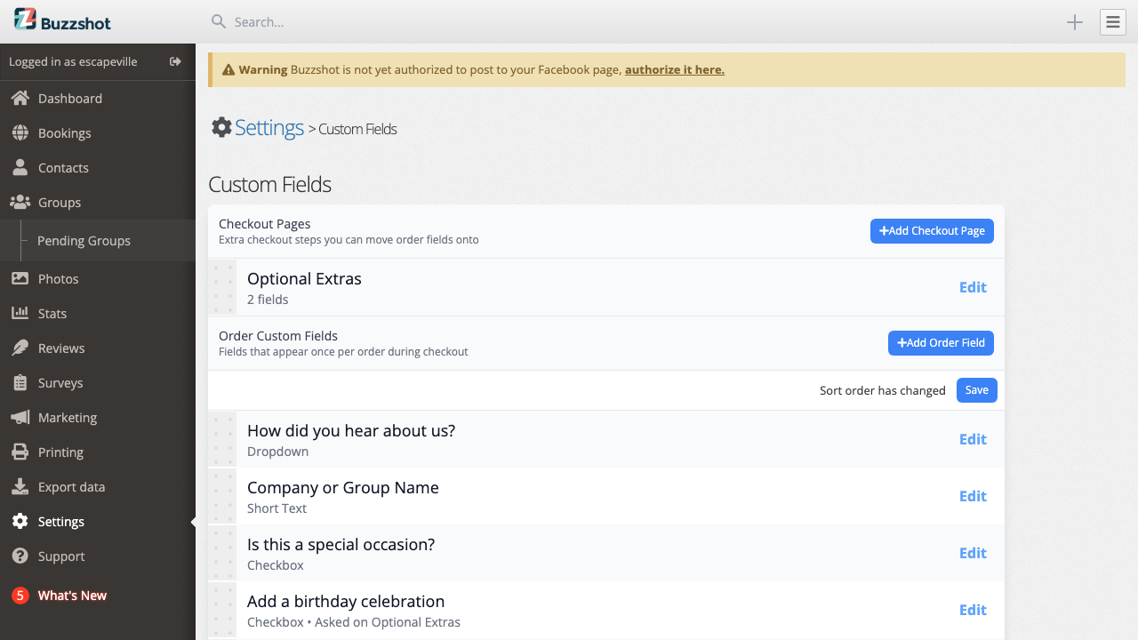The height and width of the screenshot is (640, 1138).
Task: Click the search magnifier icon
Action: pos(218,21)
